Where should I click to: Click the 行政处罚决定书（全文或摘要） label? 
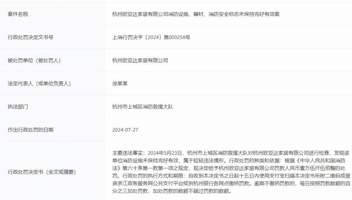(42, 172)
